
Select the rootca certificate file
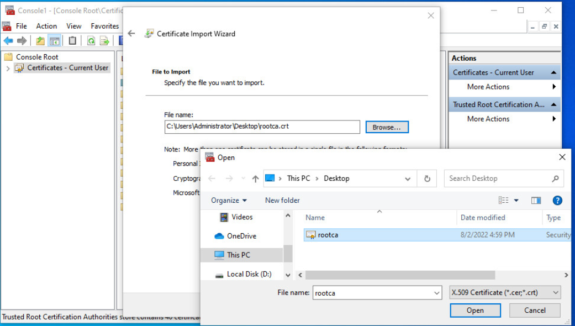click(x=436, y=235)
